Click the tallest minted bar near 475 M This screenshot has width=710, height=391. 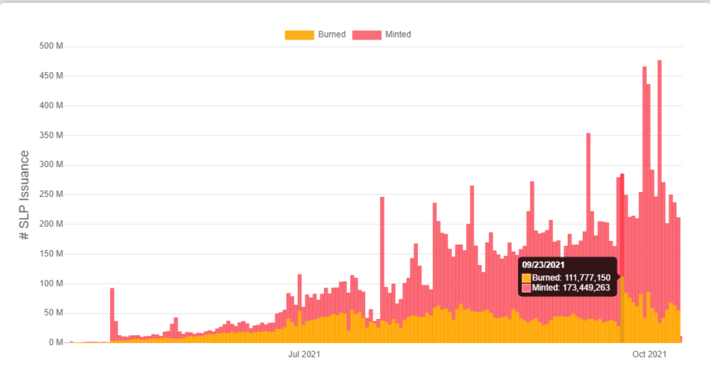click(x=659, y=170)
